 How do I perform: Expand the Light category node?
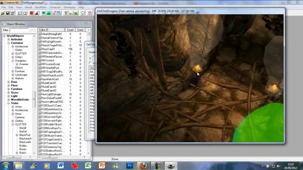[x=9, y=96]
